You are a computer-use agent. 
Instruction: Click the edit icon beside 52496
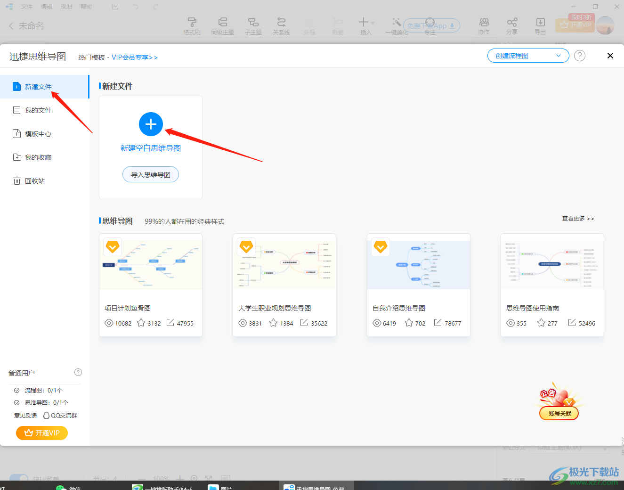click(x=572, y=323)
